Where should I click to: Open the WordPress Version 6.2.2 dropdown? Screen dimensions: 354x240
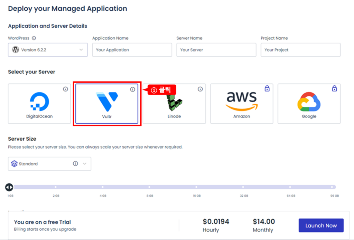(47, 50)
